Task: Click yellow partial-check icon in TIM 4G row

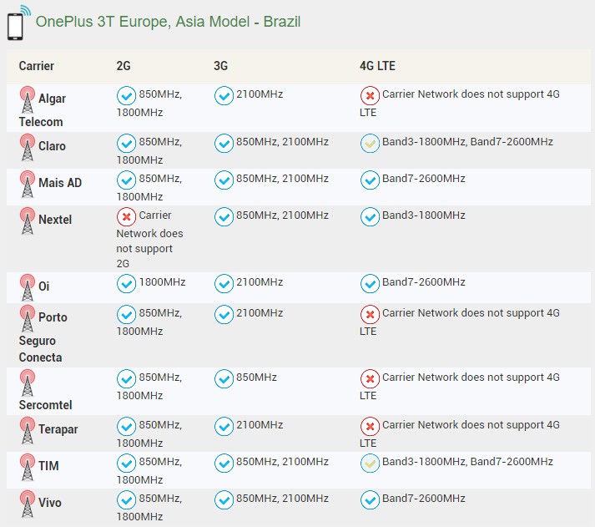Action: click(370, 463)
